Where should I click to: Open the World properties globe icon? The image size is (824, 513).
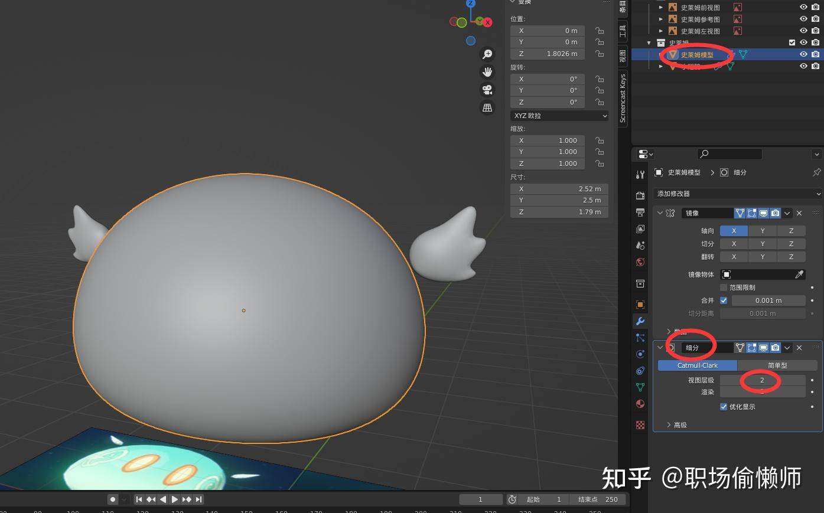[640, 262]
